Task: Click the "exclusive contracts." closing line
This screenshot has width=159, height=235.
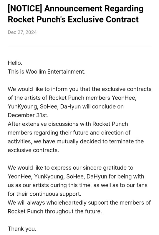Action: (33, 150)
